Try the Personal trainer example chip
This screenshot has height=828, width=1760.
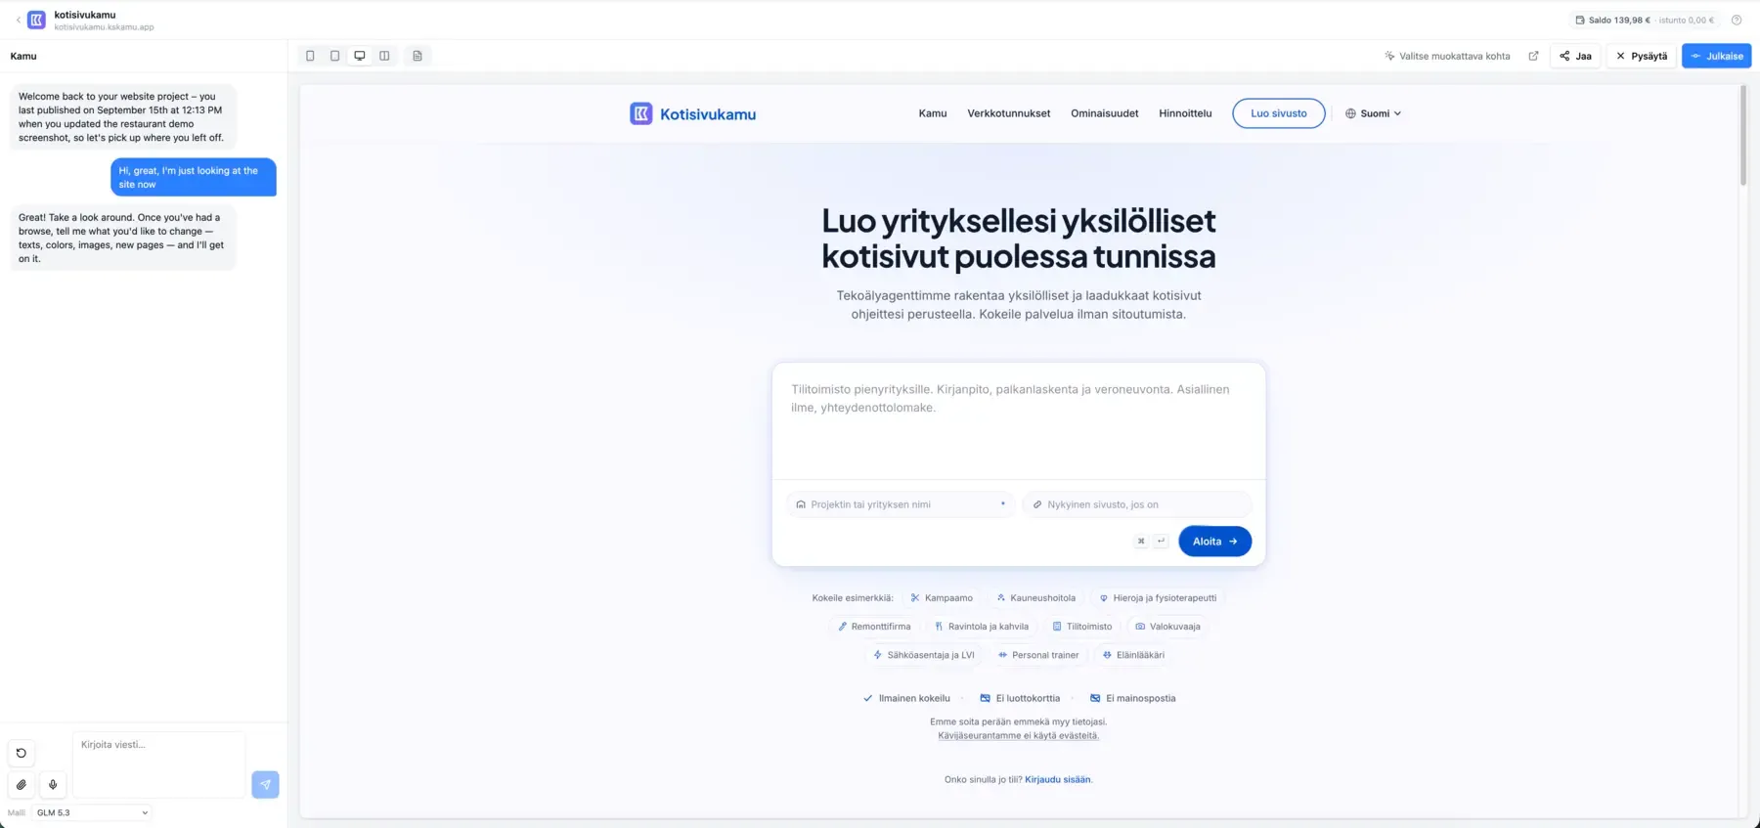[x=1038, y=655]
